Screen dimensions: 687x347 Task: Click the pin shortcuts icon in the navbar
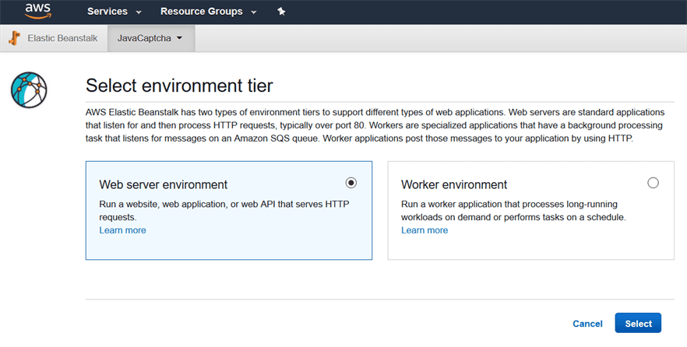click(x=281, y=12)
